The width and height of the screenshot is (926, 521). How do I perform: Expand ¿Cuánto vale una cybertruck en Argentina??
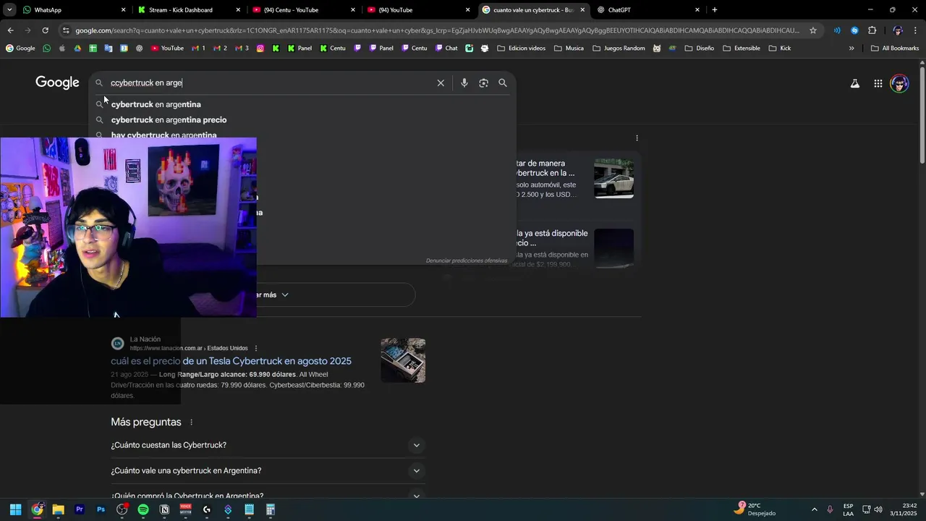268,471
